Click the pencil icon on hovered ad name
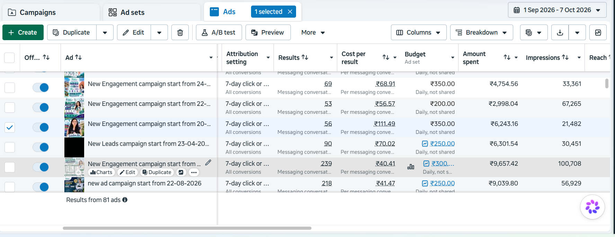Image resolution: width=615 pixels, height=237 pixels. point(208,163)
